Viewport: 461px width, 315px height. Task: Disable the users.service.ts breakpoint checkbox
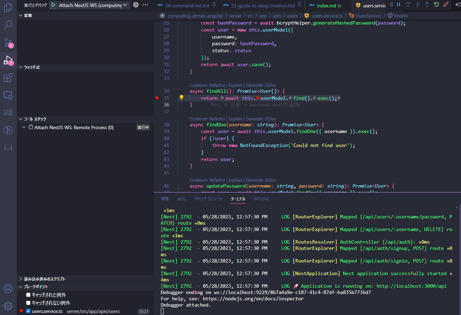point(28,311)
